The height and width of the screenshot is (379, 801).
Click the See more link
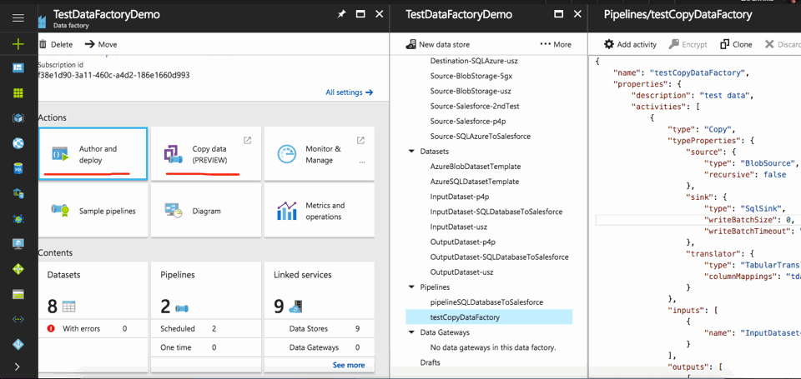(x=349, y=365)
